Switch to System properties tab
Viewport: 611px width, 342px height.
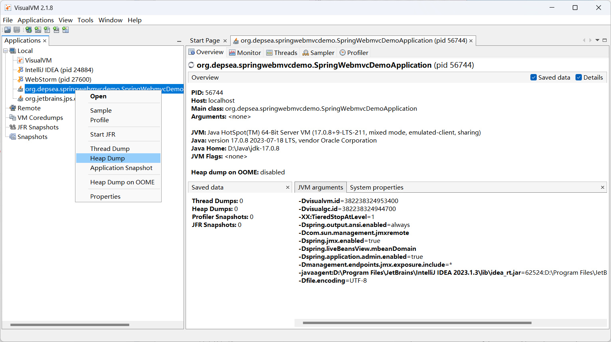tap(376, 187)
